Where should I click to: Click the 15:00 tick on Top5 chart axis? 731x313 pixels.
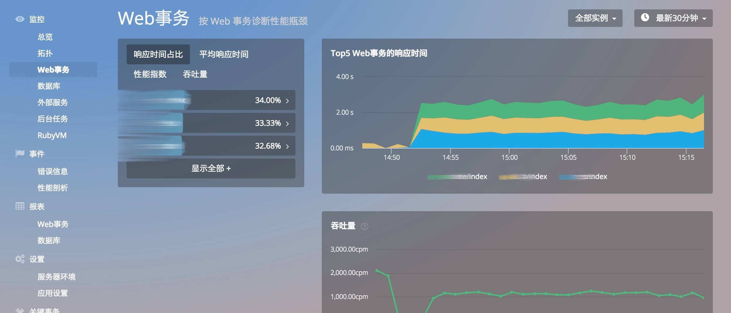pos(509,157)
